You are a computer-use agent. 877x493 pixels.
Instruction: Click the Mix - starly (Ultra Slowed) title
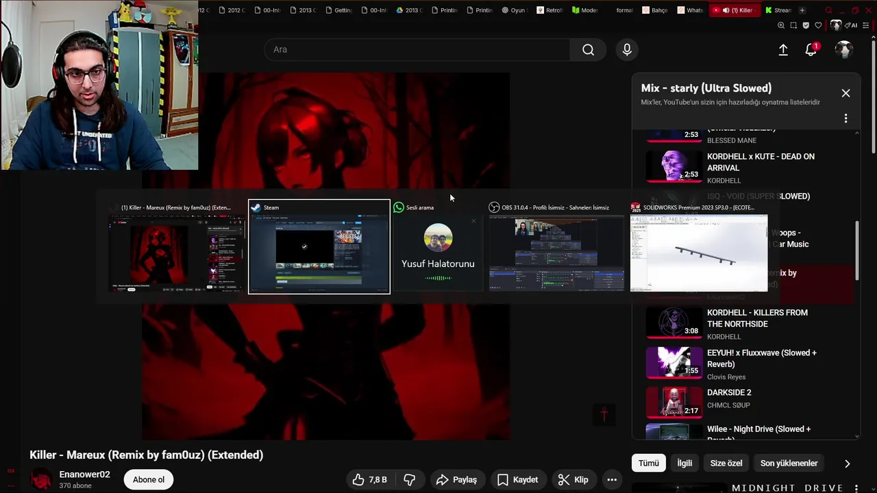coord(706,88)
